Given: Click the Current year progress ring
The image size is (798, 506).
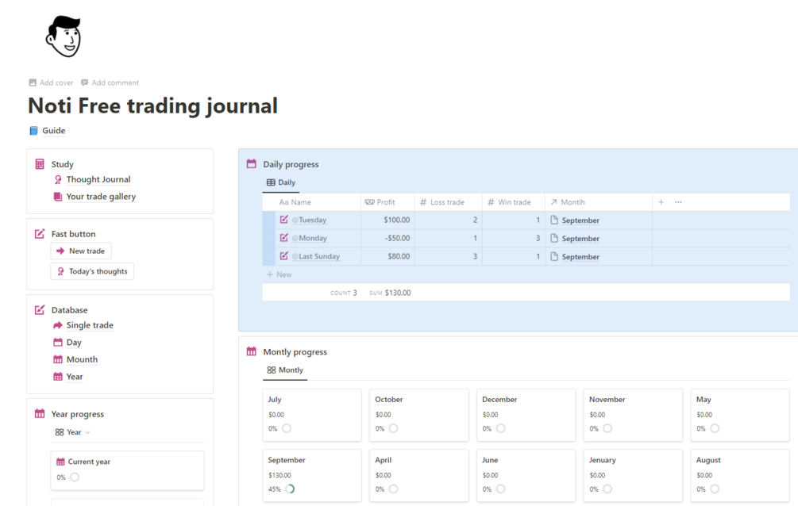Looking at the screenshot, I should point(75,477).
